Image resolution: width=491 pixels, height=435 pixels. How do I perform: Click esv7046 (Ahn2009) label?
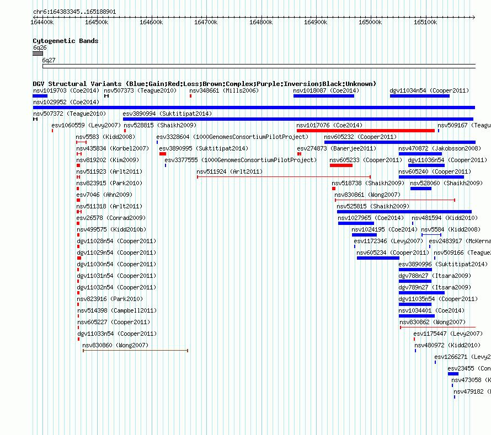pyautogui.click(x=104, y=195)
